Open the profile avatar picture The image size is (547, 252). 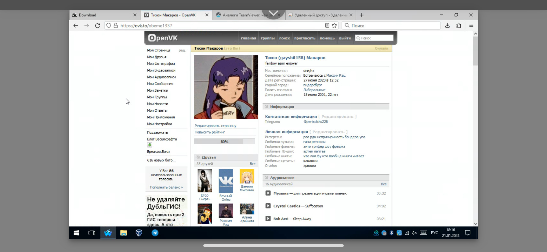226,87
